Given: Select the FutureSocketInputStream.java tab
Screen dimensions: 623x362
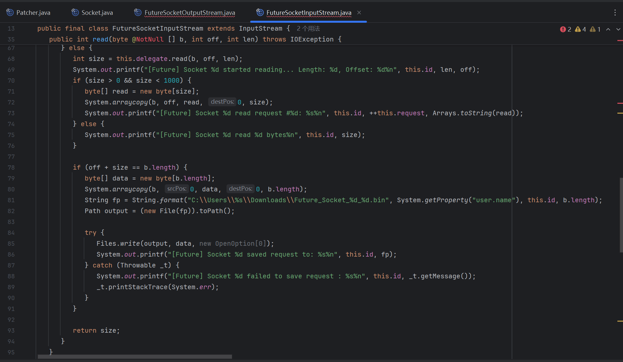Looking at the screenshot, I should pos(309,13).
